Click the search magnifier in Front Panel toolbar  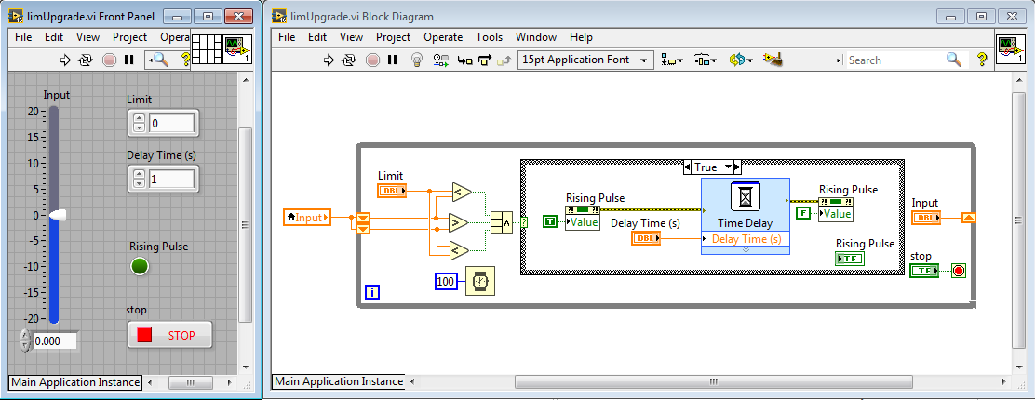158,60
